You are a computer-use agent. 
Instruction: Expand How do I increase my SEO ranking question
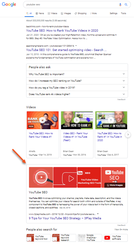(x=77, y=81)
